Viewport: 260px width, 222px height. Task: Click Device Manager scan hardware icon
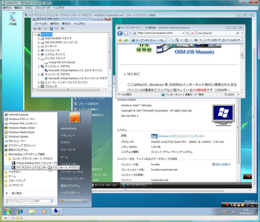62,29
